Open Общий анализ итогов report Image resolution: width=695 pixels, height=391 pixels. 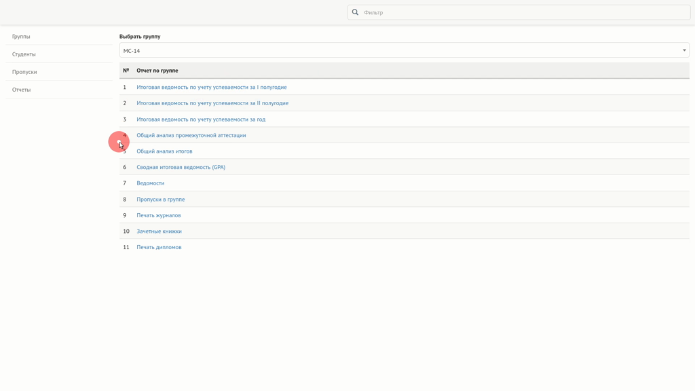coord(164,151)
